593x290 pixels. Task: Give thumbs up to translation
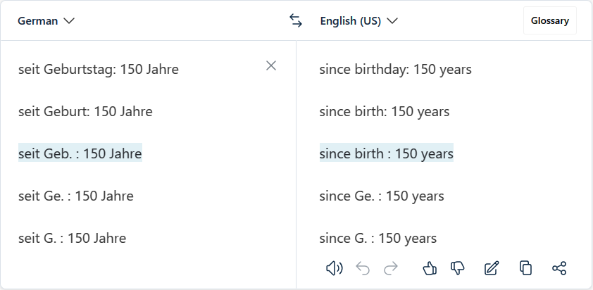pyautogui.click(x=430, y=267)
